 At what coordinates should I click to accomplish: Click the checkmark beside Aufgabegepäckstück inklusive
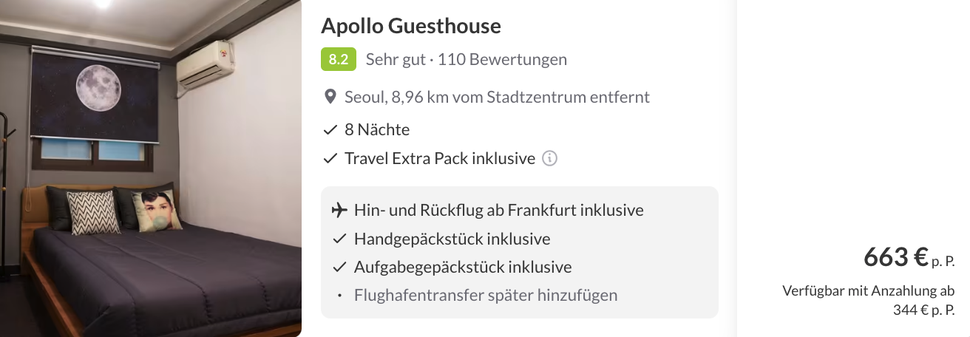339,267
